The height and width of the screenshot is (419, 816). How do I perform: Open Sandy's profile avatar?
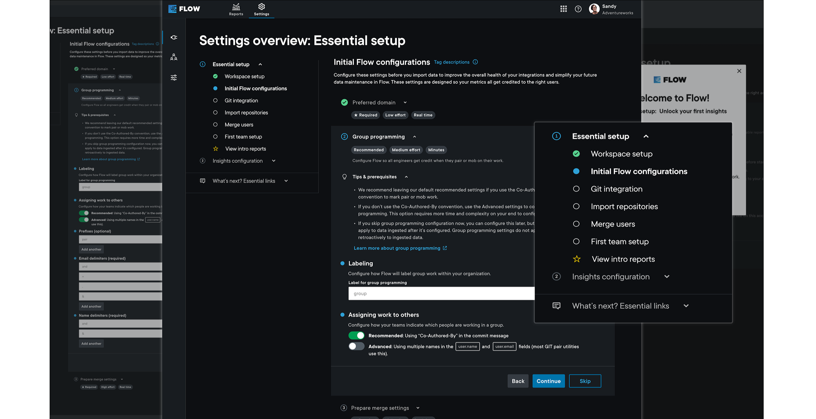pyautogui.click(x=594, y=9)
